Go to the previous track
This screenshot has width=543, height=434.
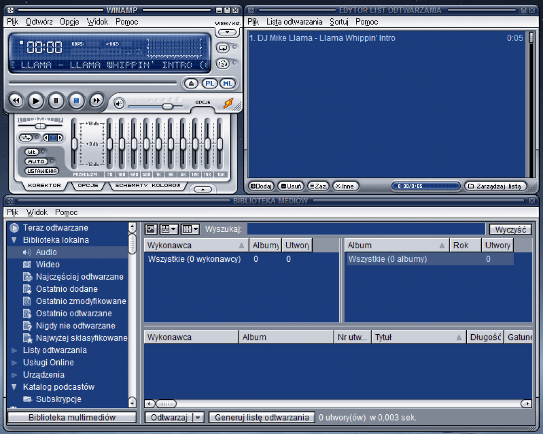coord(16,101)
